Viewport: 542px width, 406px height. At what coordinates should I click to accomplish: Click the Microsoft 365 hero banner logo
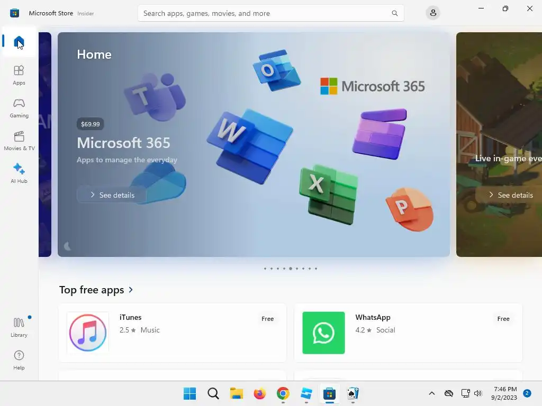click(373, 86)
